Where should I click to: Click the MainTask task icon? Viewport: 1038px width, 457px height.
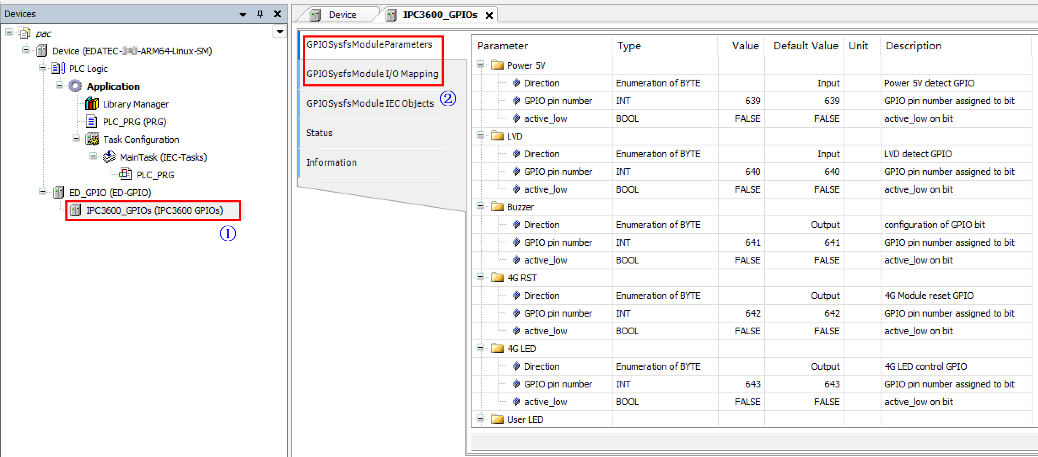coord(109,157)
